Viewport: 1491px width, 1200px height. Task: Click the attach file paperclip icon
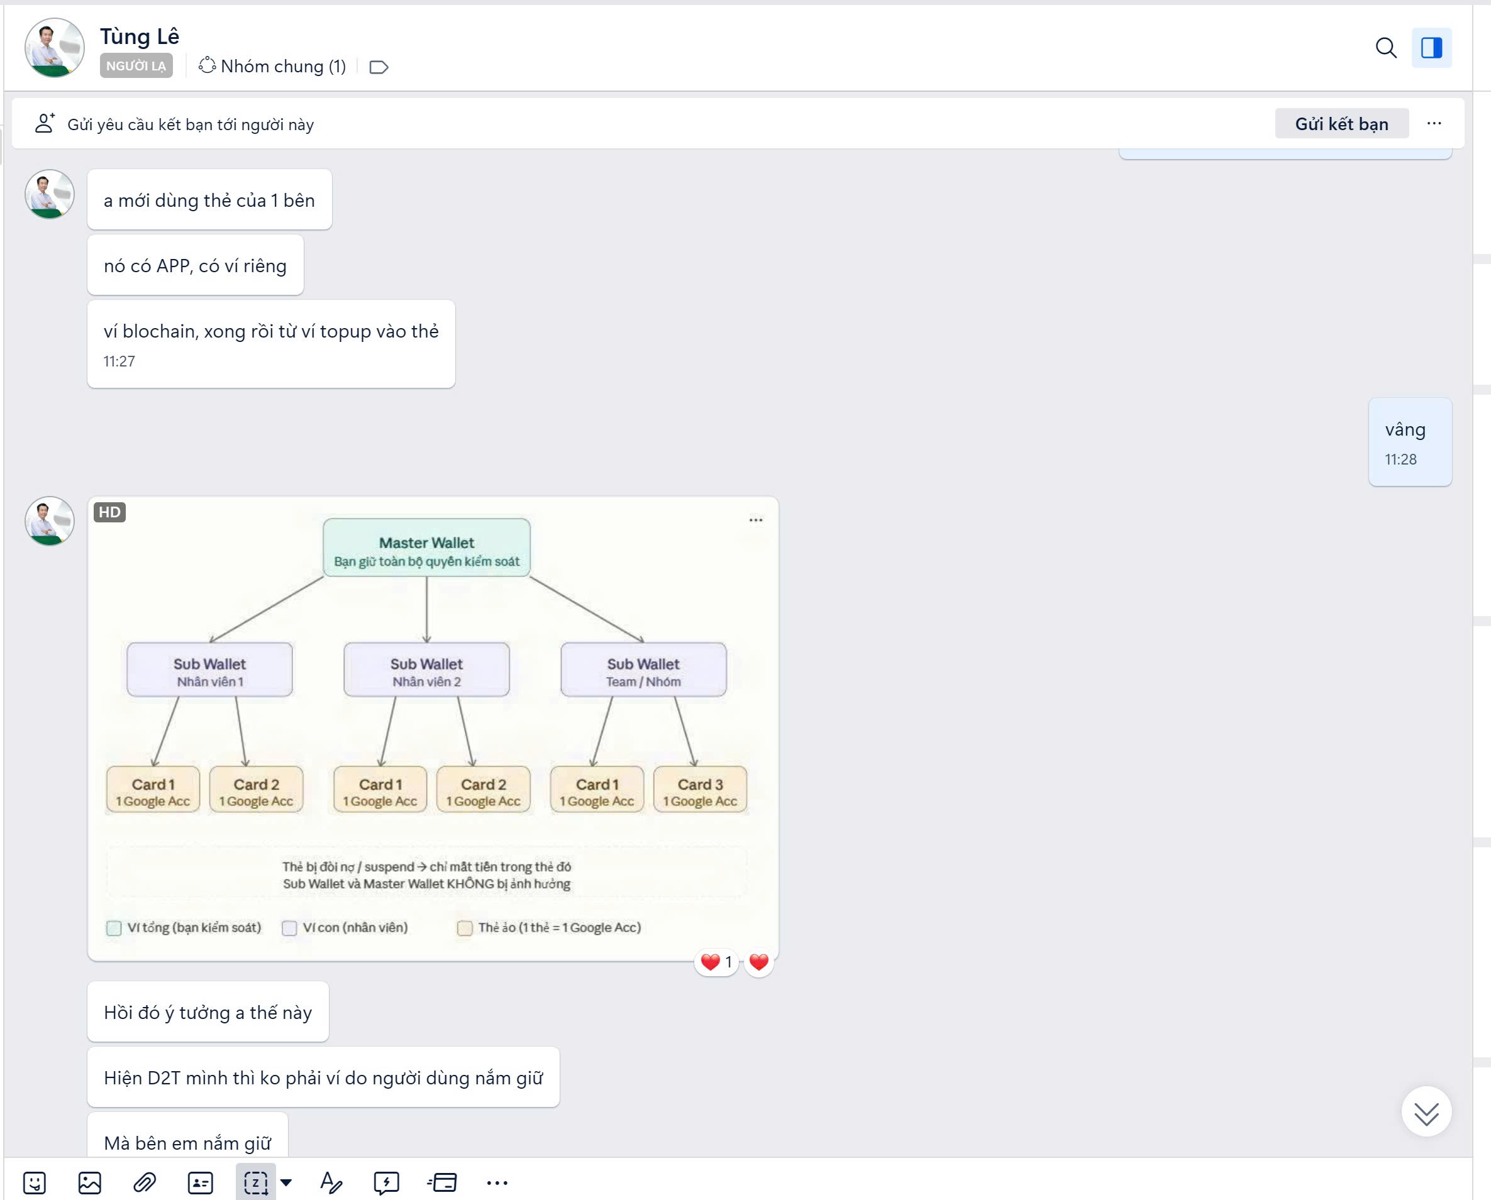[x=145, y=1183]
